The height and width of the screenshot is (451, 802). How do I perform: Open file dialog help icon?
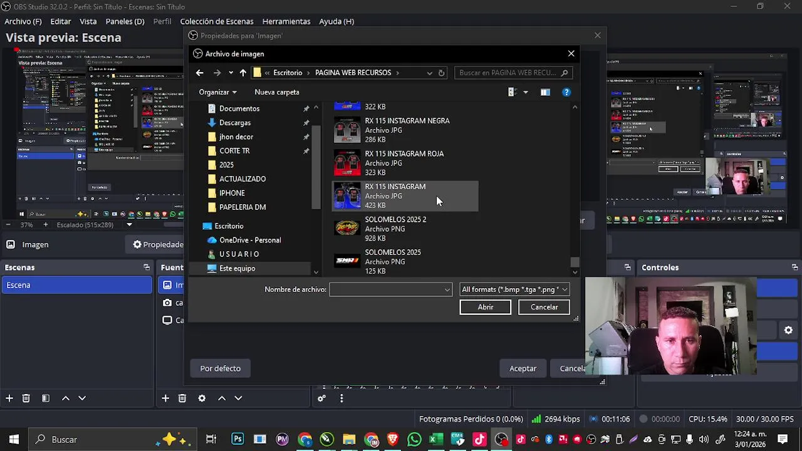coord(566,92)
